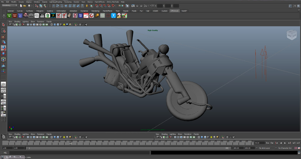This screenshot has height=159, width=301.
Task: Open the Lighting/Shading menu
Action: [x=56, y=2]
